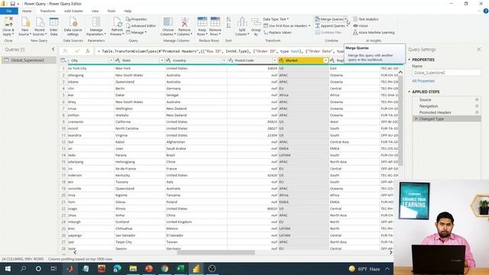Open Data source settings

tap(73, 27)
